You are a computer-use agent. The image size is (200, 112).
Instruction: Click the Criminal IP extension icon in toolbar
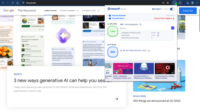(175, 3)
